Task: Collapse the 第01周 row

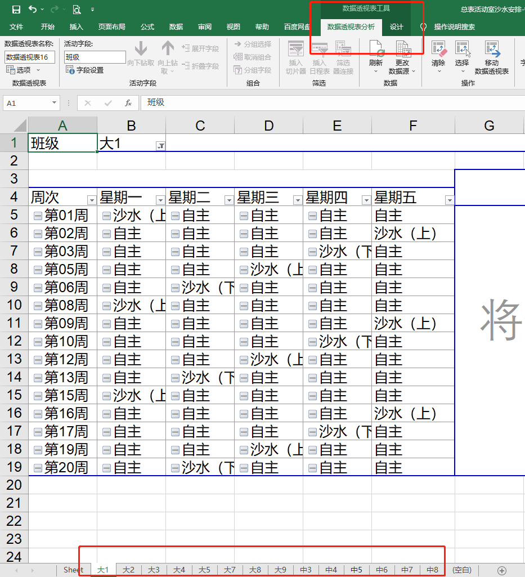Action: (38, 216)
